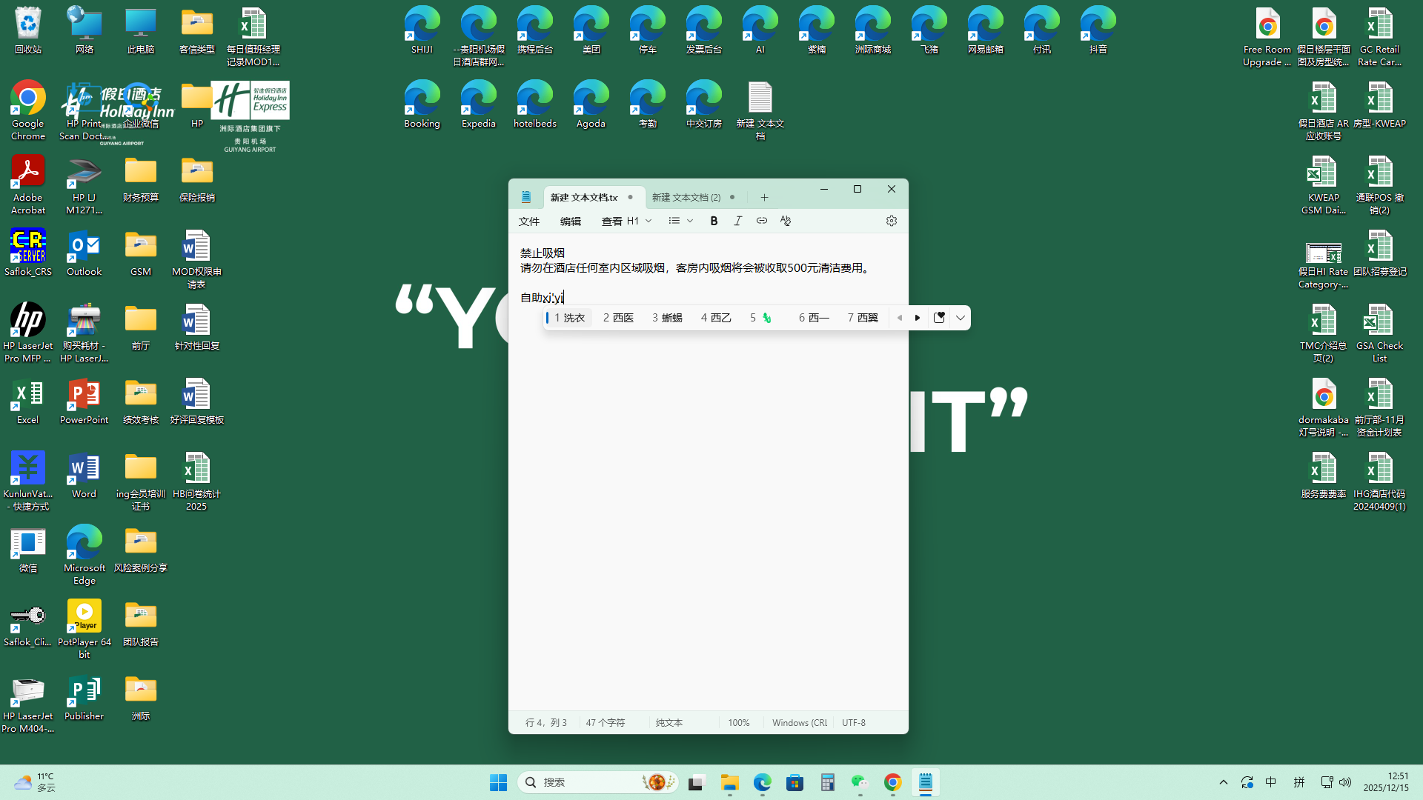Open Calculator from the taskbar

tap(828, 782)
